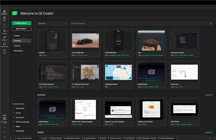The width and height of the screenshot is (216, 140).
Task: Open the Coffee Machine example thumbnail
Action: click(119, 40)
